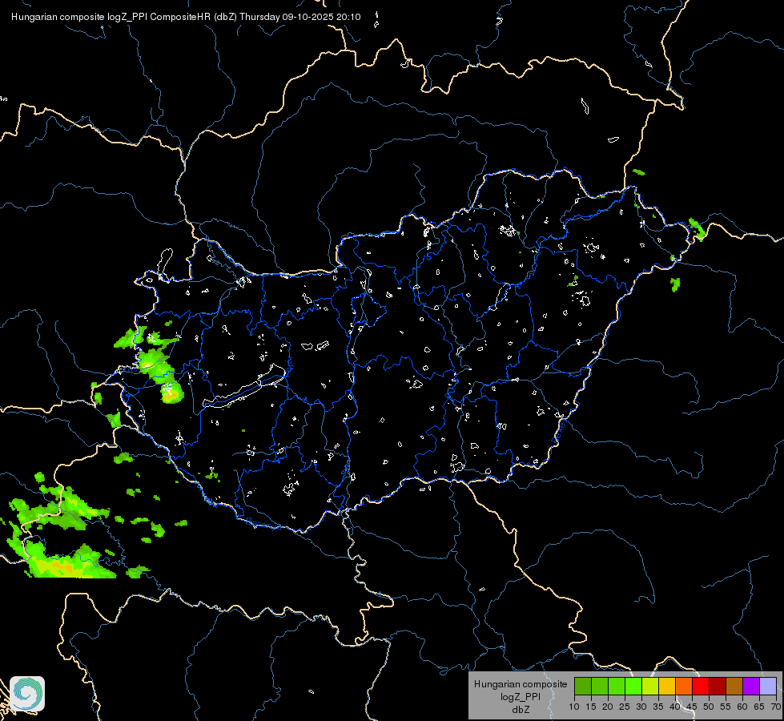This screenshot has width=784, height=721.
Task: Click the elongated Lake Balaton outline
Action: pos(244,387)
